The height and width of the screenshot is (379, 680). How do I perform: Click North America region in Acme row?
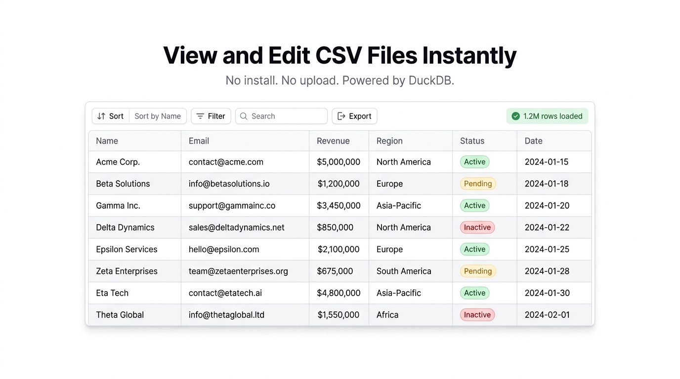pyautogui.click(x=411, y=162)
